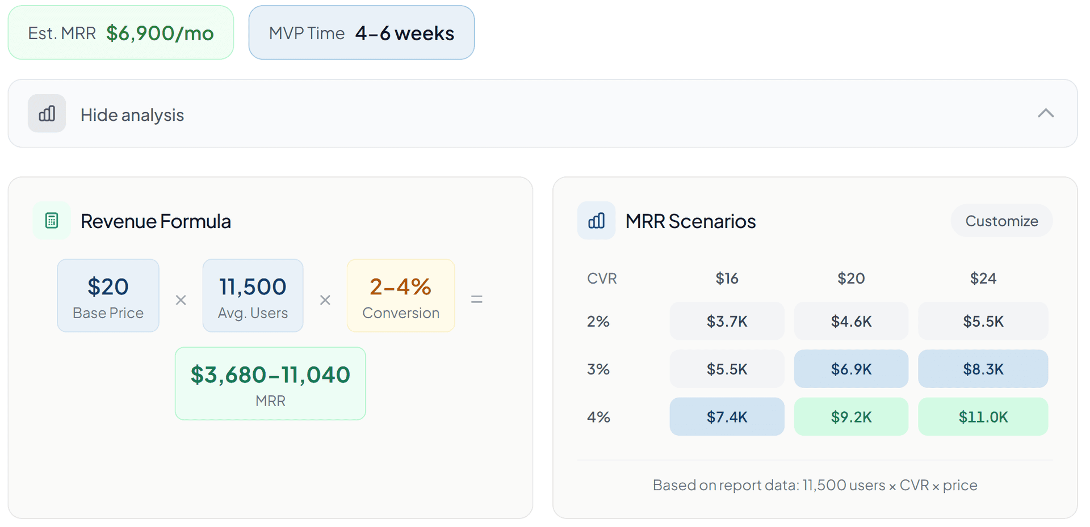This screenshot has width=1090, height=527.
Task: Select the 2–4% Conversion box
Action: tap(401, 296)
